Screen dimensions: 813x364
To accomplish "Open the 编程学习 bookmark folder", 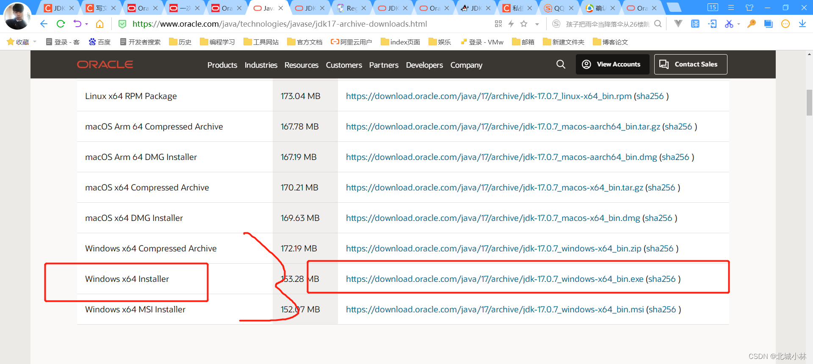I will (217, 41).
